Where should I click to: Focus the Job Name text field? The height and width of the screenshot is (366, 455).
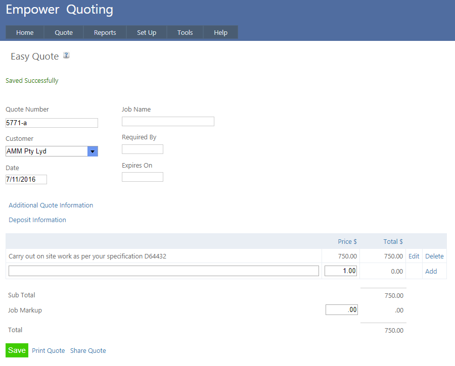pos(168,121)
